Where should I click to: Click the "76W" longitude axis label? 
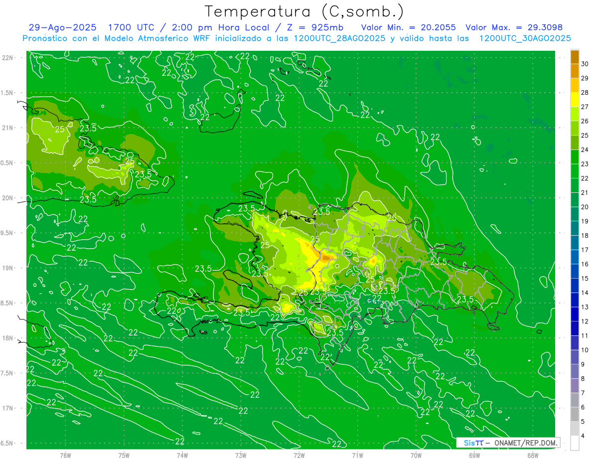click(65, 456)
